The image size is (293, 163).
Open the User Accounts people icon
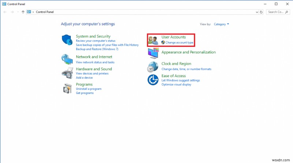(153, 40)
